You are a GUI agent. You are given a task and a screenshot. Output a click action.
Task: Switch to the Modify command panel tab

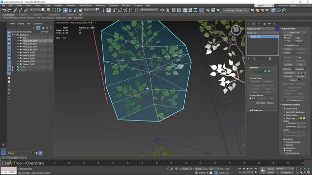[254, 24]
